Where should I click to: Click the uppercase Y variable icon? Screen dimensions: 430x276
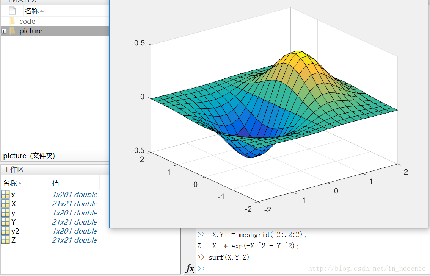click(x=5, y=222)
